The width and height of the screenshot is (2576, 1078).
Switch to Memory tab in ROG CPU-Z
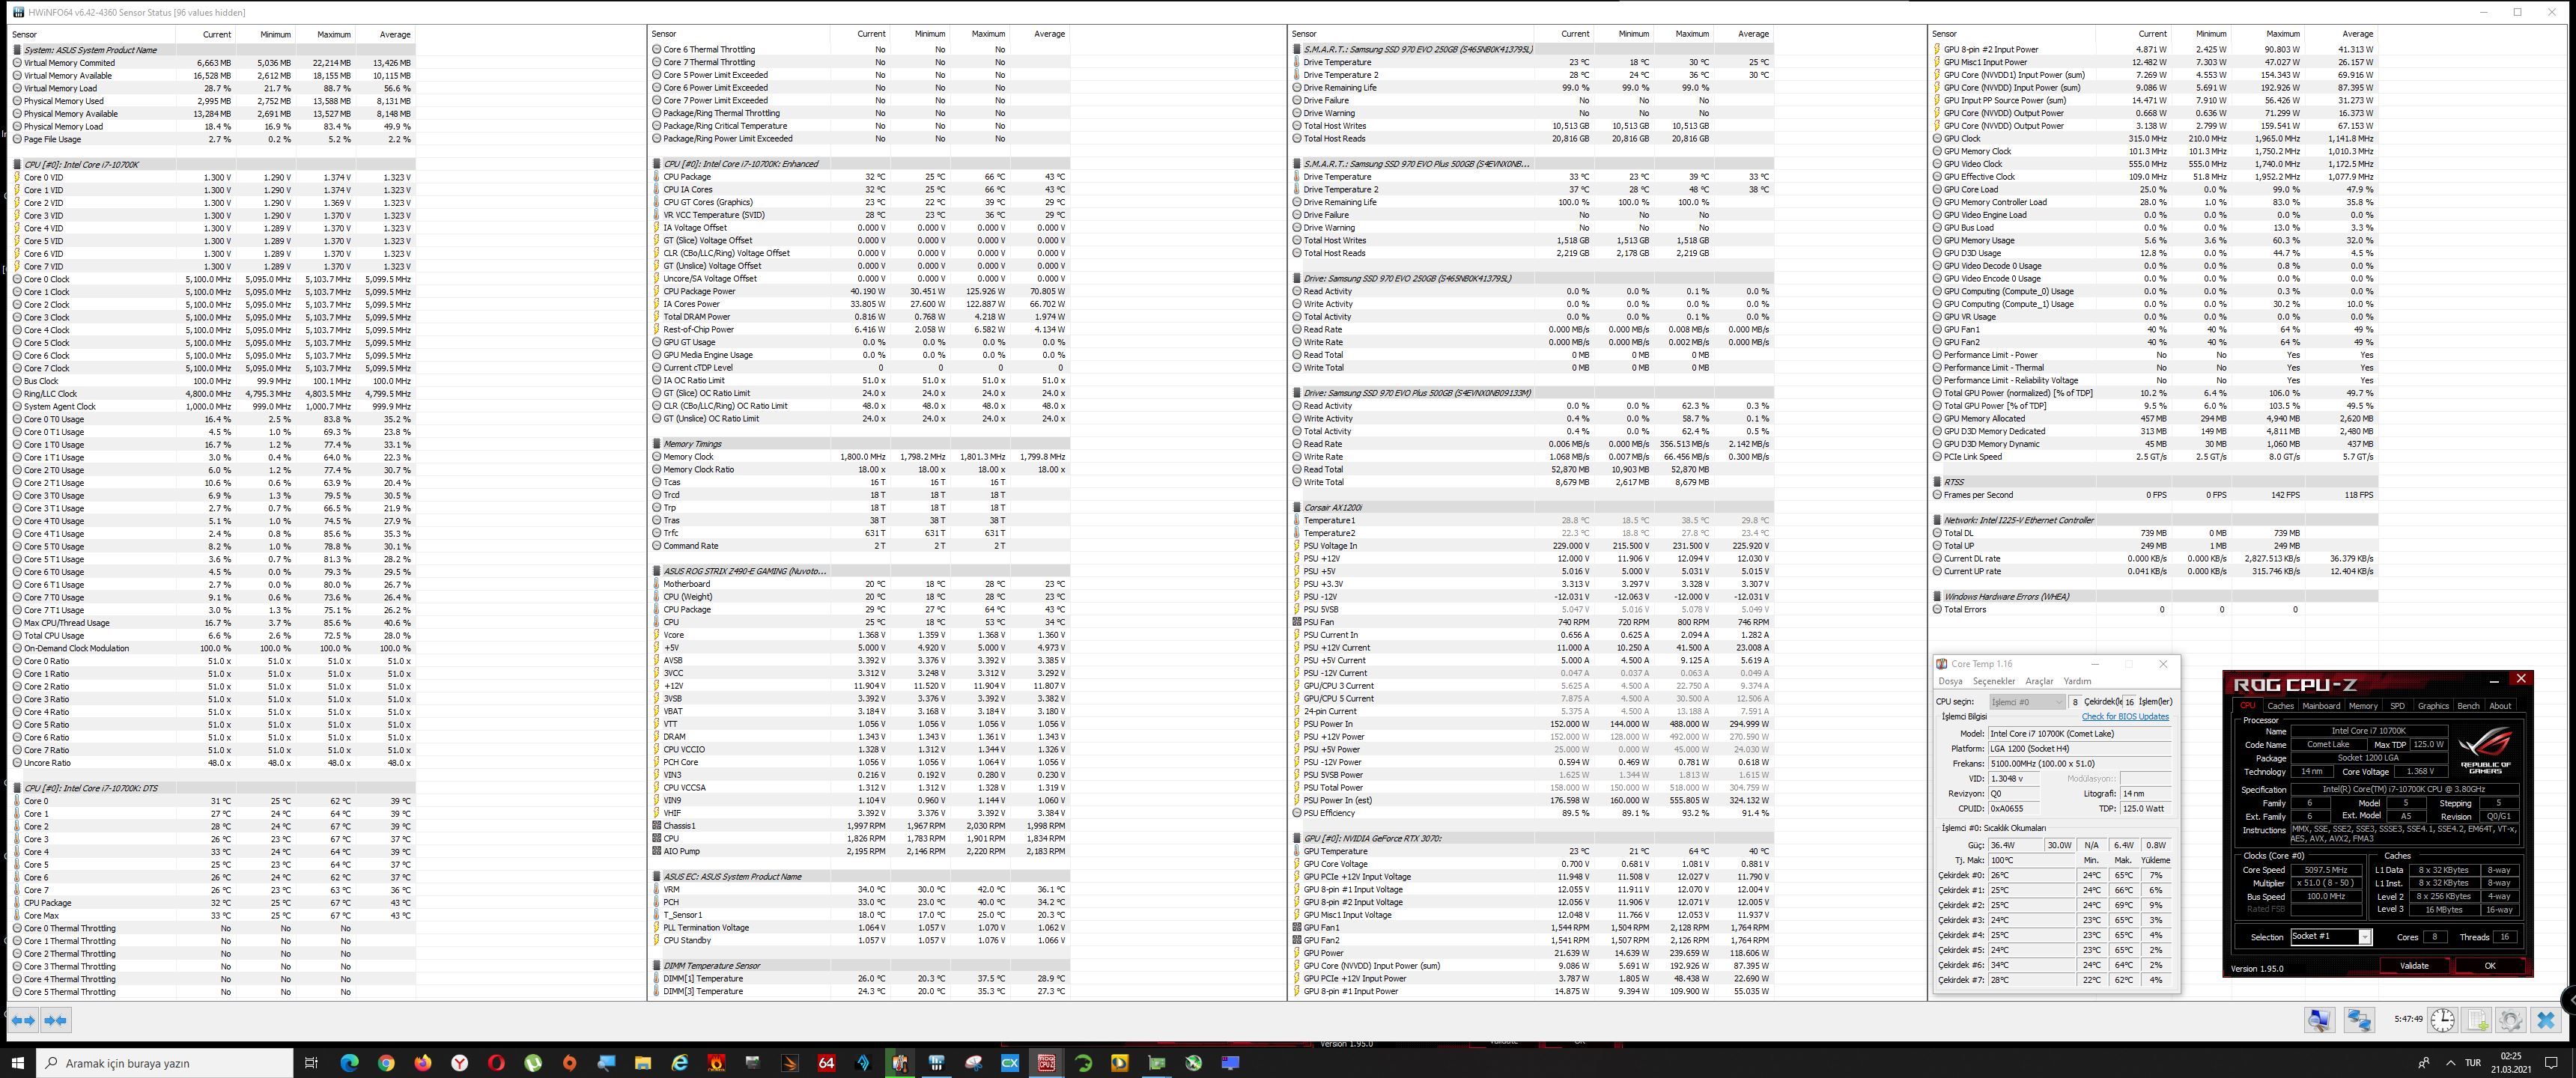2363,706
